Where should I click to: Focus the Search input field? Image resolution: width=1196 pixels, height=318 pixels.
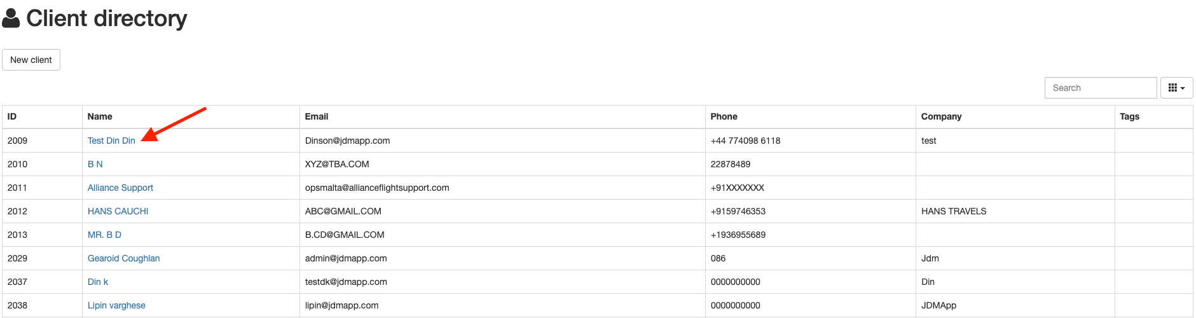click(1100, 88)
